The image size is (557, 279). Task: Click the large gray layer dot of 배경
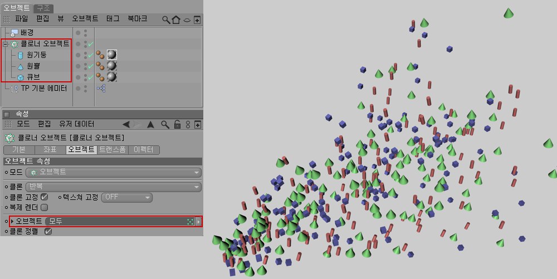tap(78, 33)
